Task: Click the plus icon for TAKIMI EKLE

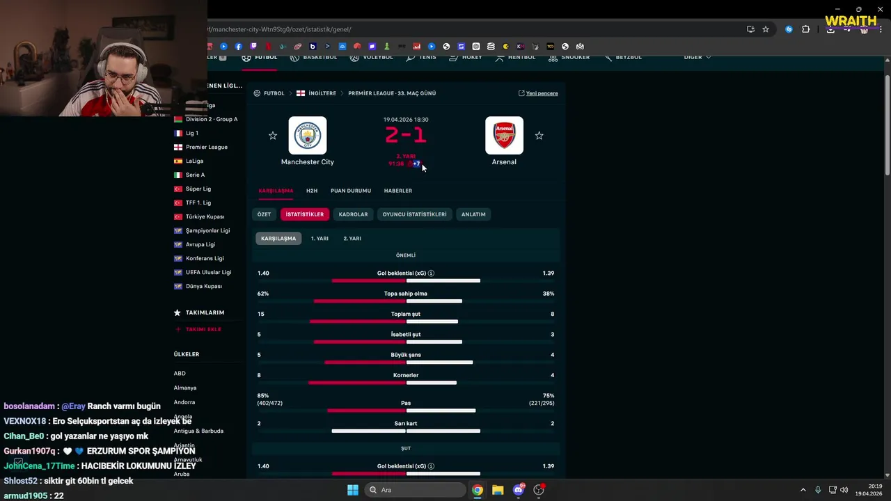Action: pos(178,329)
